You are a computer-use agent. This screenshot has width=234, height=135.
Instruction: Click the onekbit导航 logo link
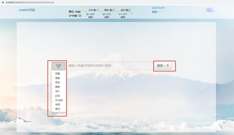click(27, 10)
